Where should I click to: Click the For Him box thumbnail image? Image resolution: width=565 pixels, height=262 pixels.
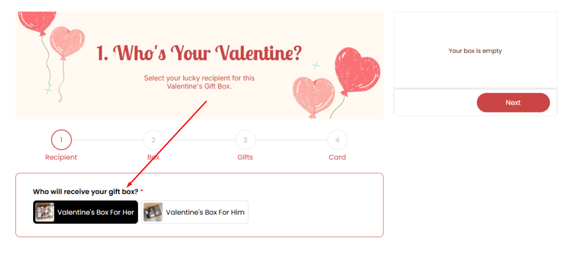click(153, 212)
